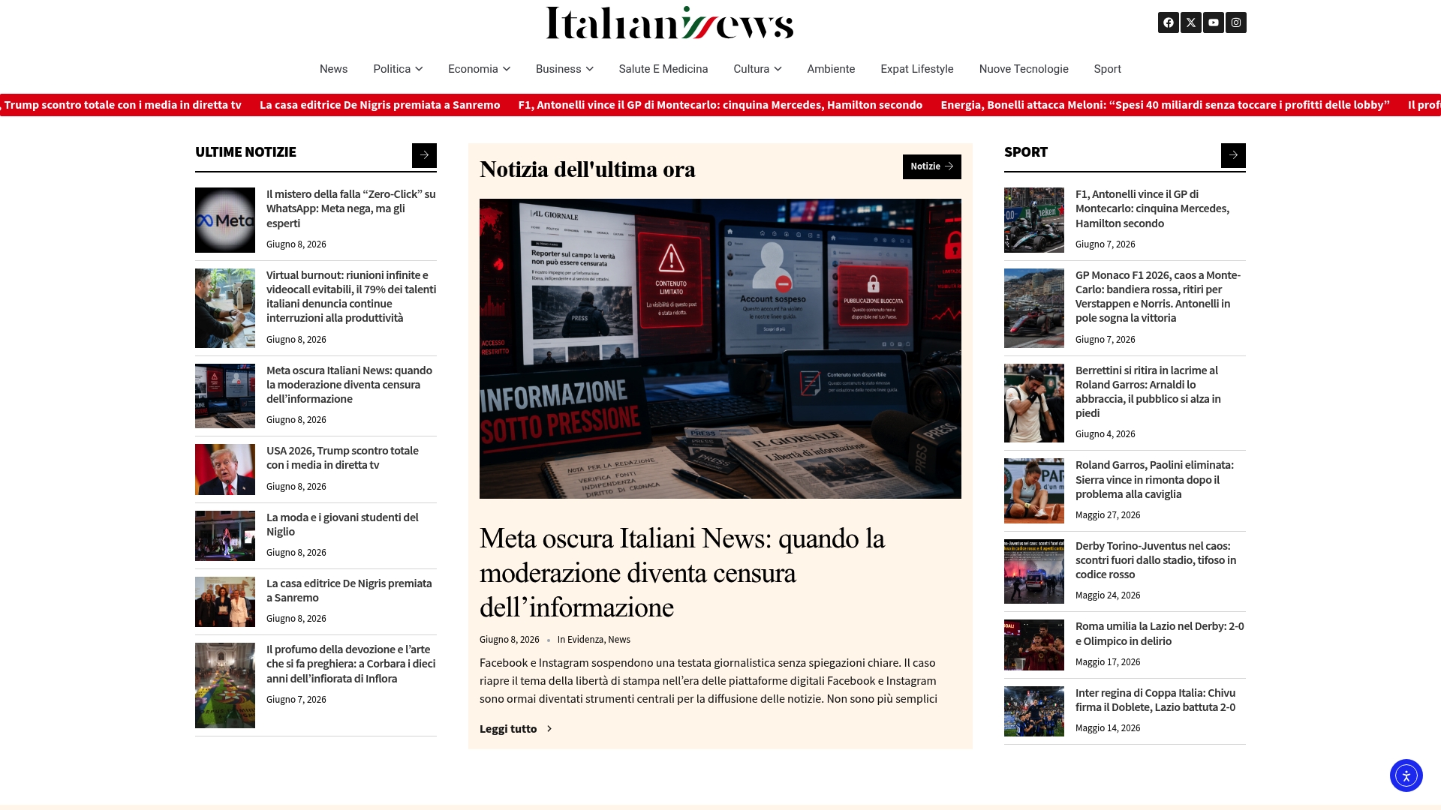Open the Meta logo article thumbnail
Viewport: 1441px width, 810px height.
coord(225,220)
